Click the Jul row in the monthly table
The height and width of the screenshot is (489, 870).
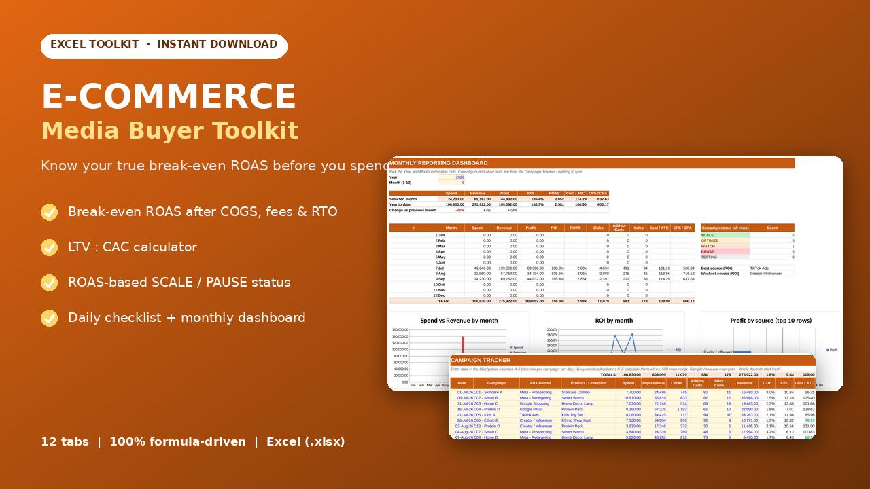[x=542, y=268]
